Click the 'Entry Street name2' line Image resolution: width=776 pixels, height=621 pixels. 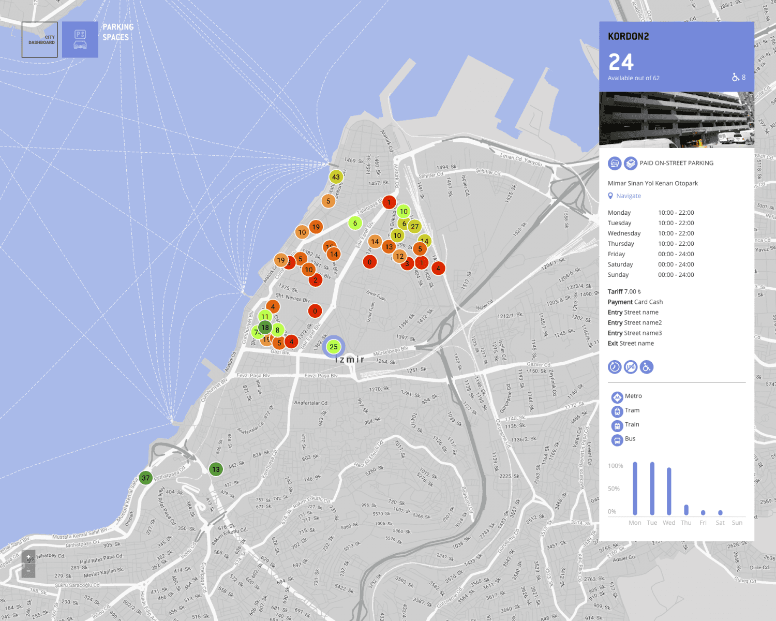(635, 323)
